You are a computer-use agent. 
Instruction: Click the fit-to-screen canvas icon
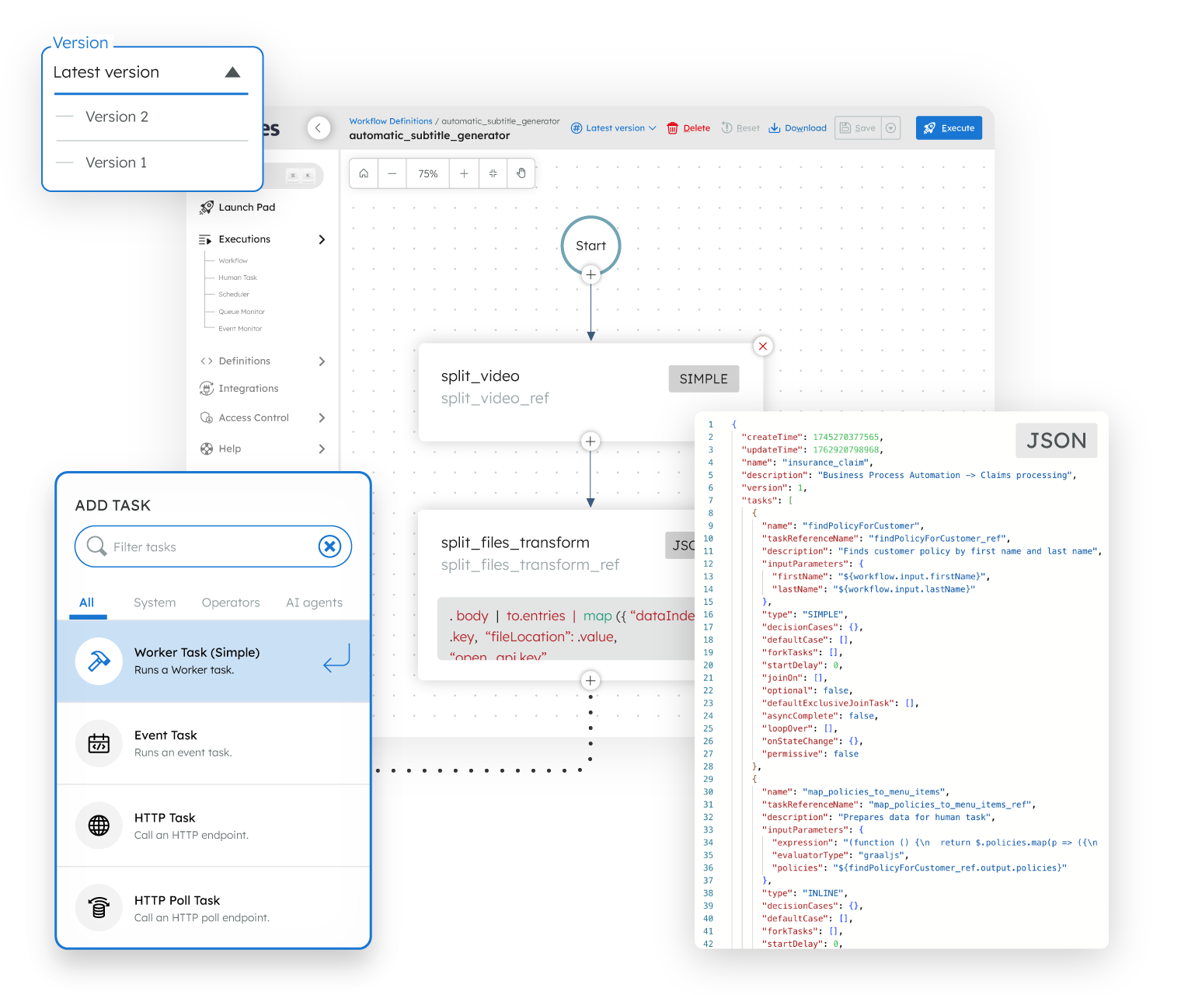coord(493,173)
